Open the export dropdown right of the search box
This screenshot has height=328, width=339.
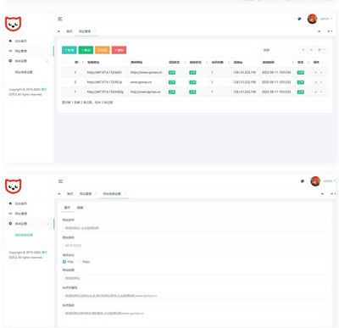tap(321, 50)
